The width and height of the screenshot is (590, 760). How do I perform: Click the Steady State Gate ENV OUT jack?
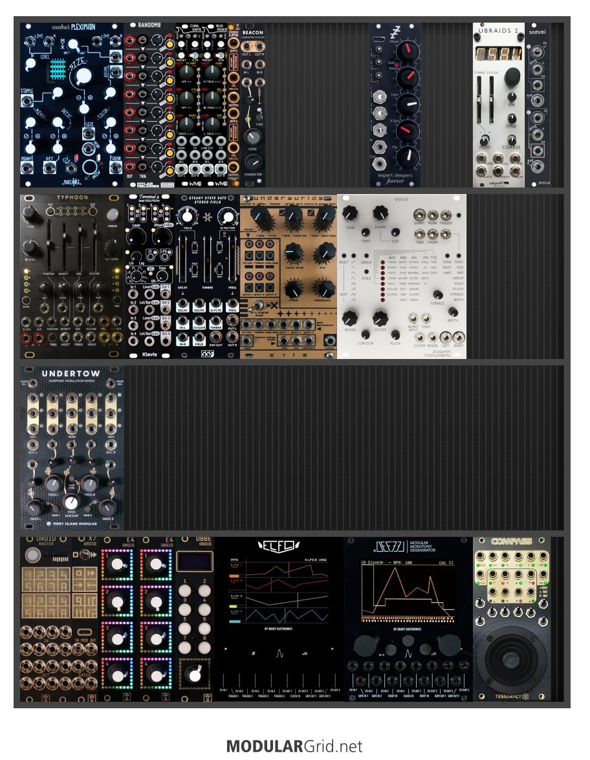[x=215, y=336]
